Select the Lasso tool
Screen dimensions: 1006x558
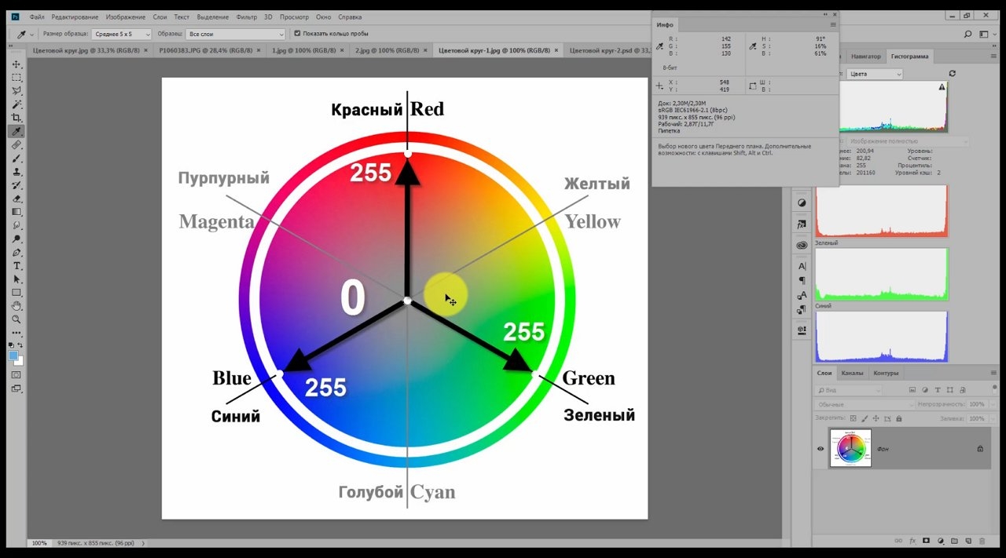tap(17, 91)
